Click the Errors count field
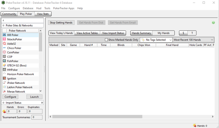This screenshot has height=128, width=219. click(x=22, y=111)
